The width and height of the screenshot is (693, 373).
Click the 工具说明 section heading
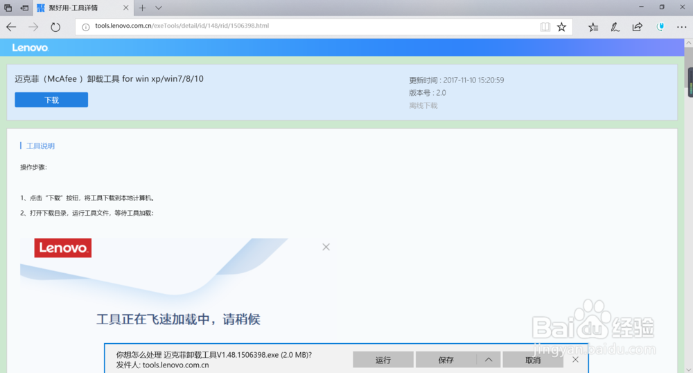point(40,146)
